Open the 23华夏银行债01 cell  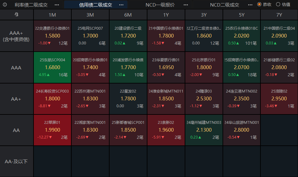(166, 68)
